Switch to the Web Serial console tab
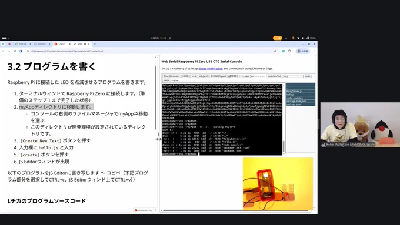Image resolution: width=400 pixels, height=225 pixels. (82, 44)
